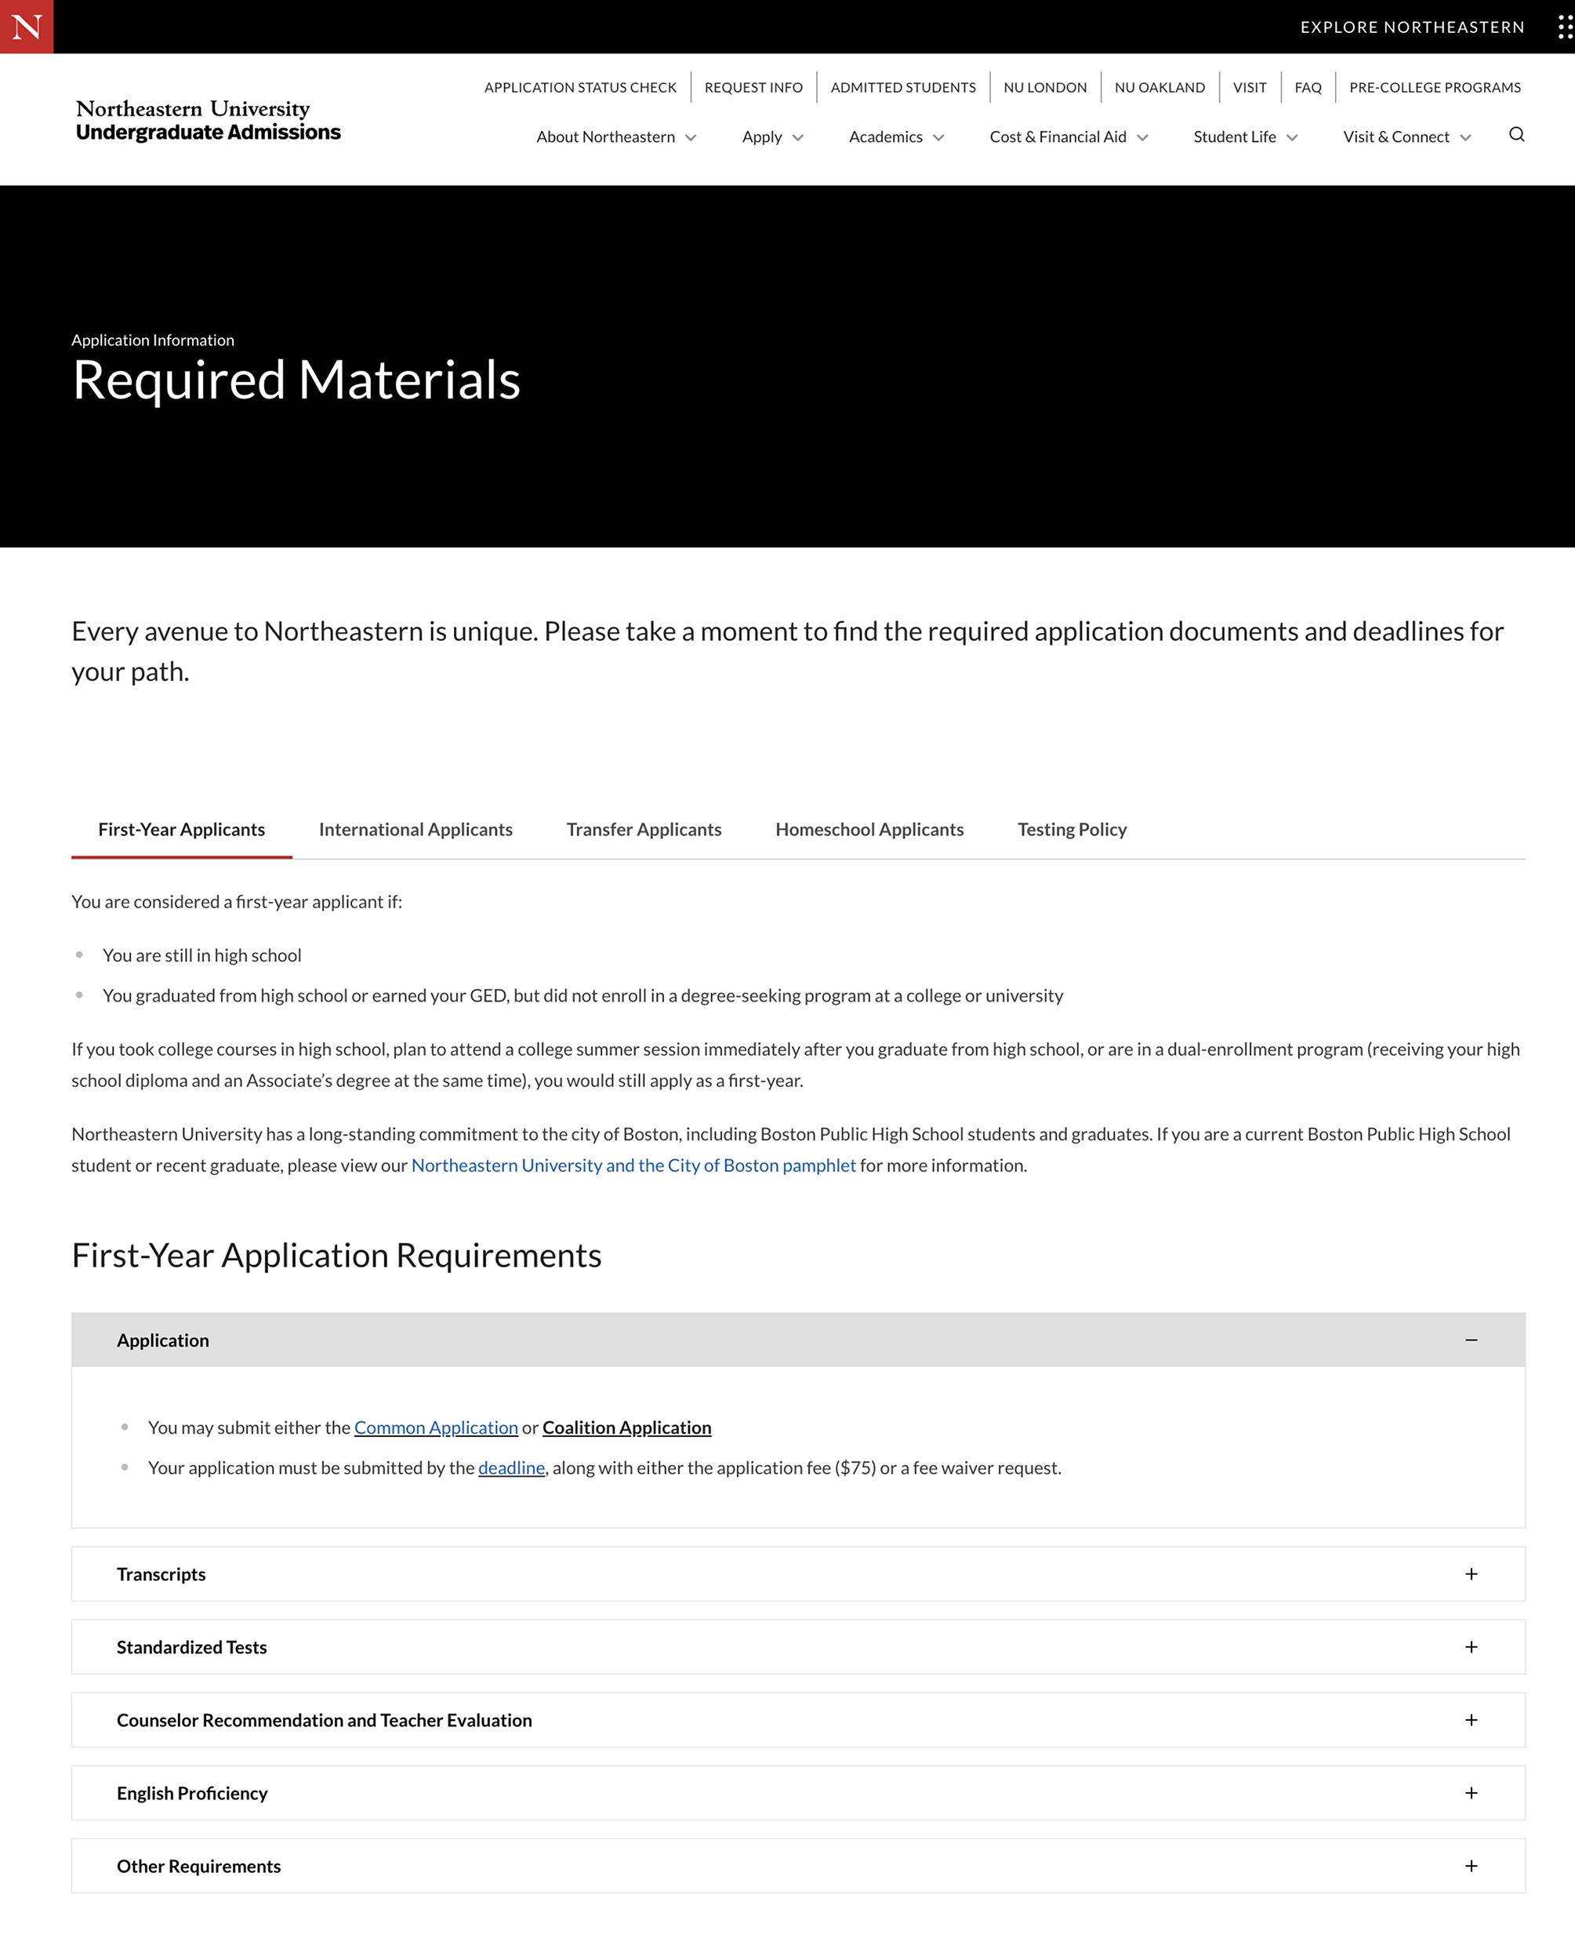This screenshot has height=1942, width=1575.
Task: Select the Transfer Applicants tab
Action: [643, 830]
